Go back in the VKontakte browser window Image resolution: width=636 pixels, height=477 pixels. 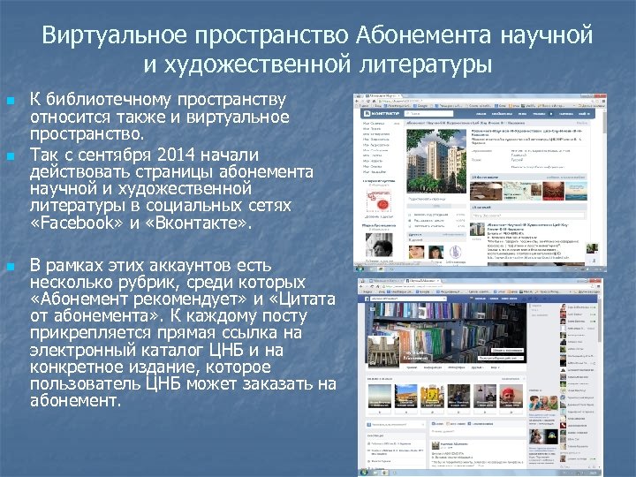pos(357,101)
